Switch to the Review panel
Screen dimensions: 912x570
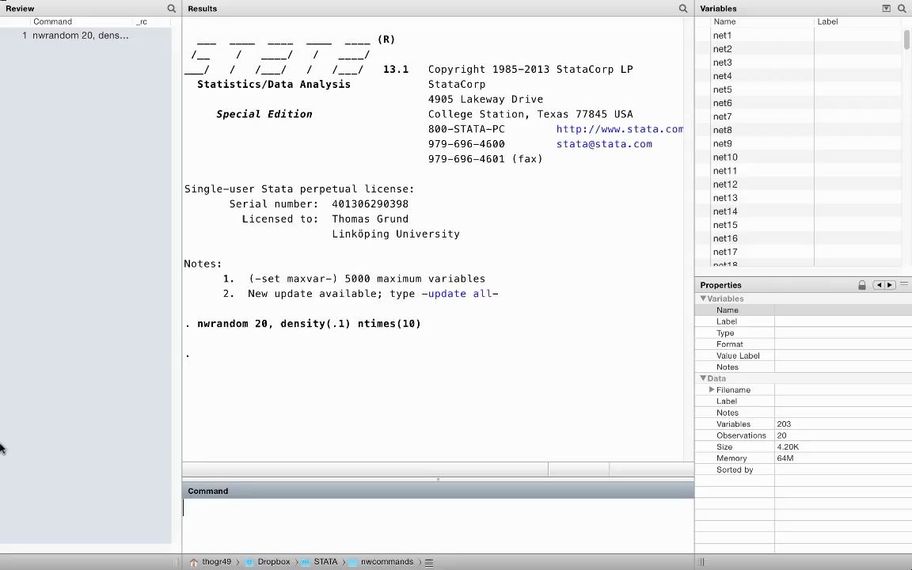tap(20, 9)
